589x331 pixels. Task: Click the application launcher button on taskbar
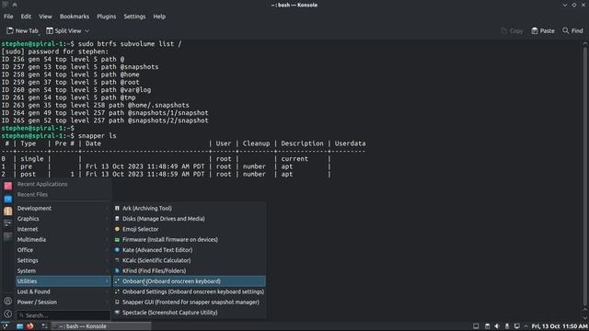pos(5,326)
